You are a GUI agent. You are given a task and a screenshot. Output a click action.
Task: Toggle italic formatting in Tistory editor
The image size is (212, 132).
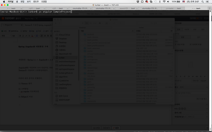point(26,36)
